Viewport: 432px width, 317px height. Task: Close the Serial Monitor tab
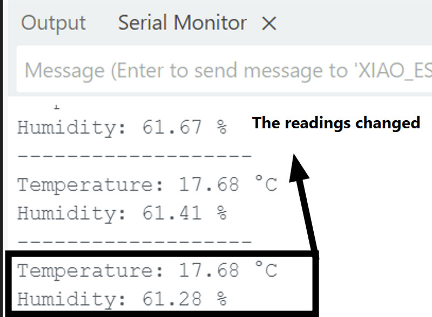(x=268, y=24)
